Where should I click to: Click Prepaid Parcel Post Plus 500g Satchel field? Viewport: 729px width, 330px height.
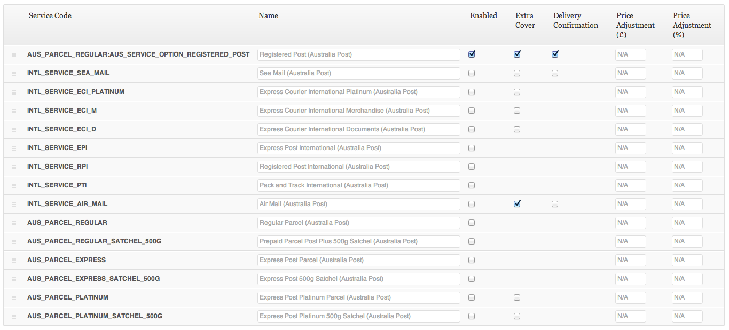(359, 241)
